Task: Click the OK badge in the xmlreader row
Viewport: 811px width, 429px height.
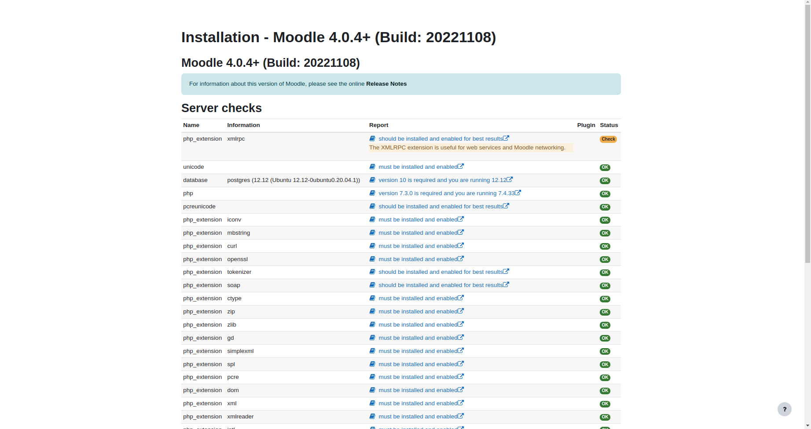Action: (x=605, y=417)
